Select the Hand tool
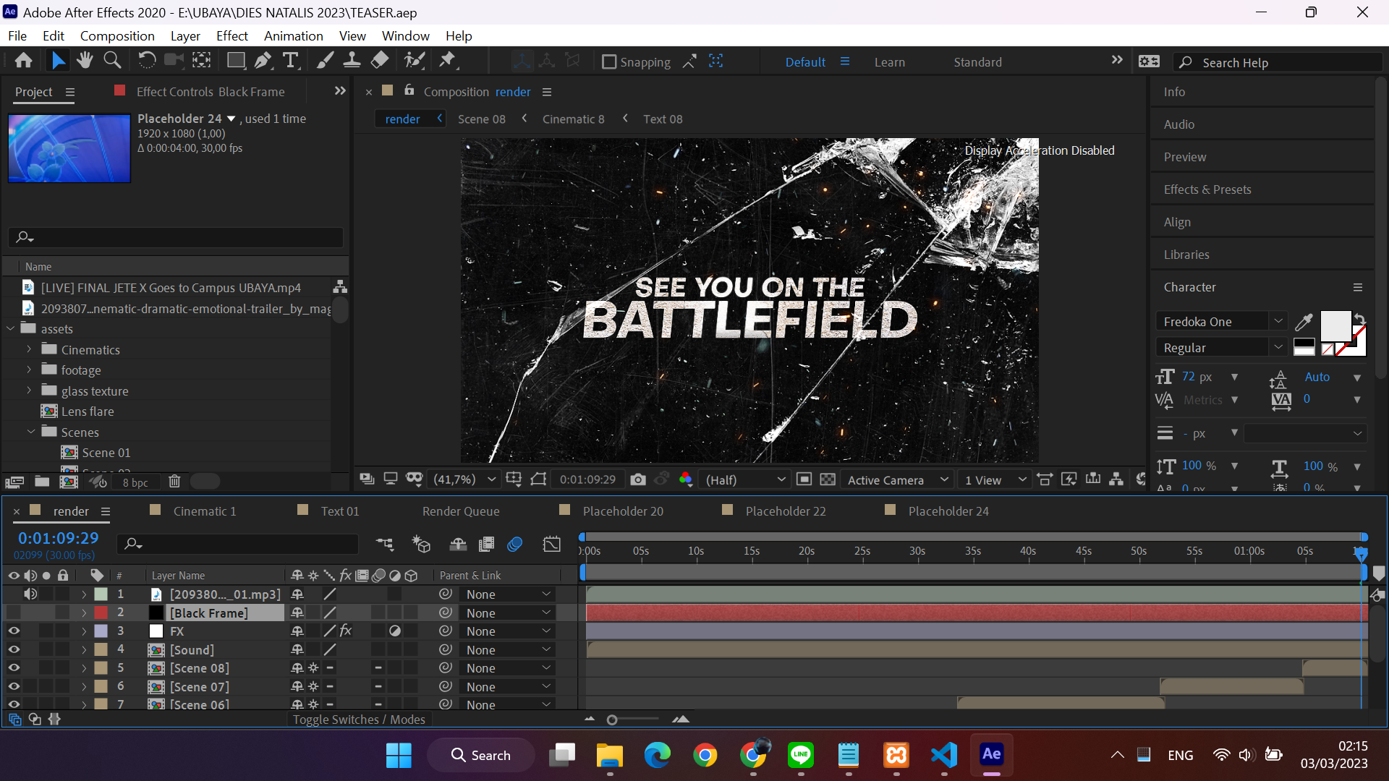The width and height of the screenshot is (1389, 781). [x=85, y=61]
